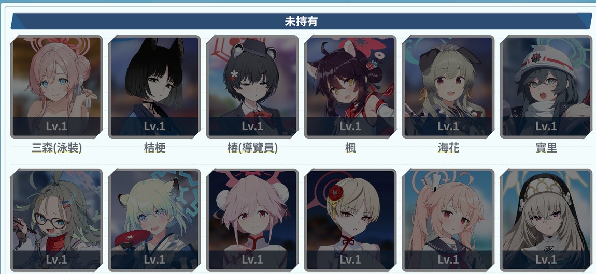This screenshot has width=596, height=274.
Task: Select the 桔梗 character card
Action: click(154, 87)
